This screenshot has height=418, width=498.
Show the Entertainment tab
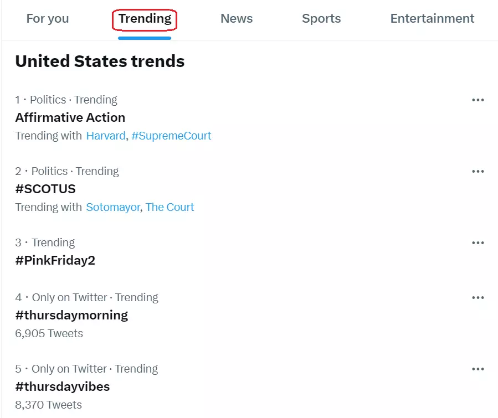pos(432,19)
